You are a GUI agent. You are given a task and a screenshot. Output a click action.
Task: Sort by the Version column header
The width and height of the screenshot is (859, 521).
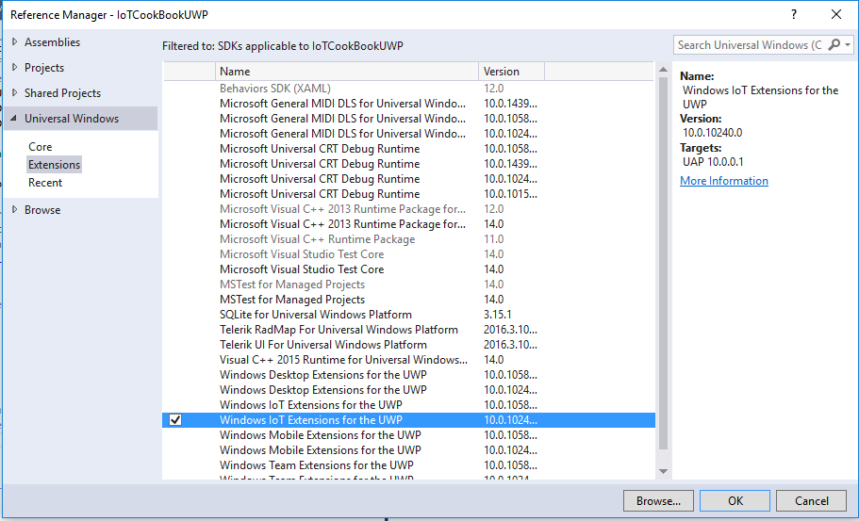pos(510,72)
